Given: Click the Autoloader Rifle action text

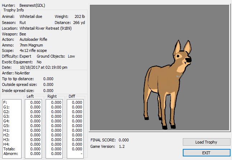Looking at the screenshot, I should pyautogui.click(x=33, y=39).
